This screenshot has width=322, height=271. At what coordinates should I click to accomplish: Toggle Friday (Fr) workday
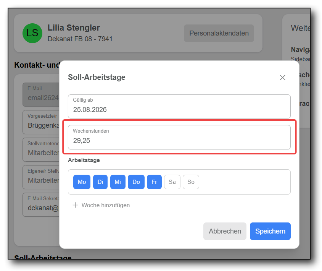click(x=154, y=182)
